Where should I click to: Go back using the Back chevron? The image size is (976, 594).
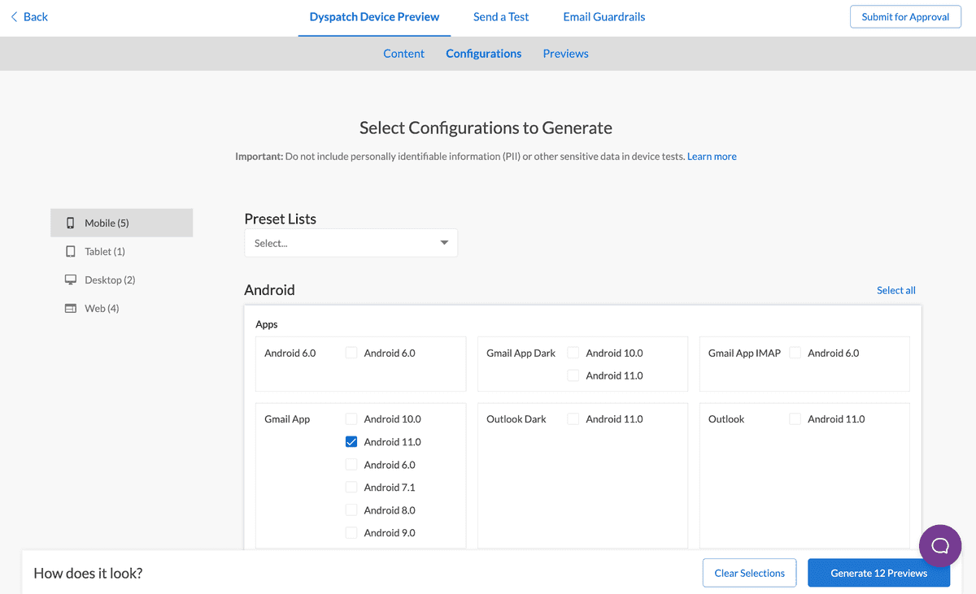(14, 17)
